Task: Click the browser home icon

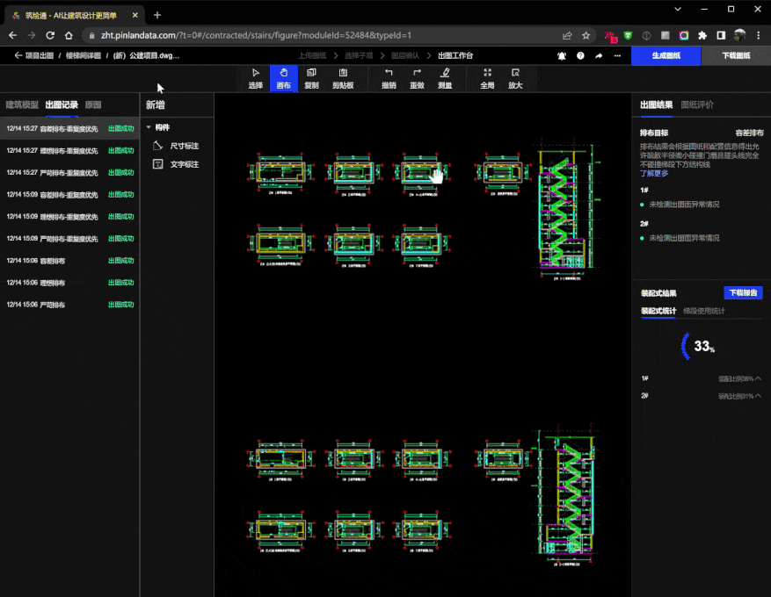Action: coord(69,35)
